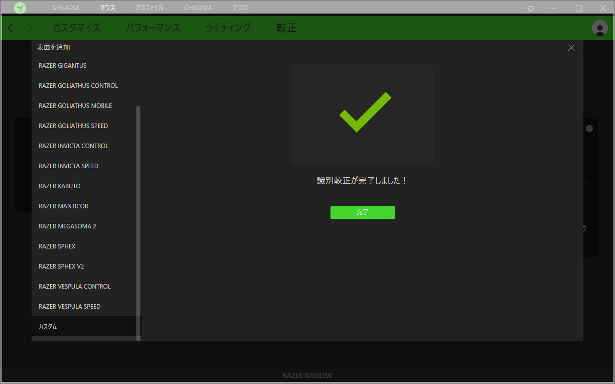Open the マクロ tab

coord(240,8)
